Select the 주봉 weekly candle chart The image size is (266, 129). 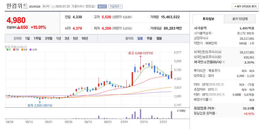[x=149, y=39]
